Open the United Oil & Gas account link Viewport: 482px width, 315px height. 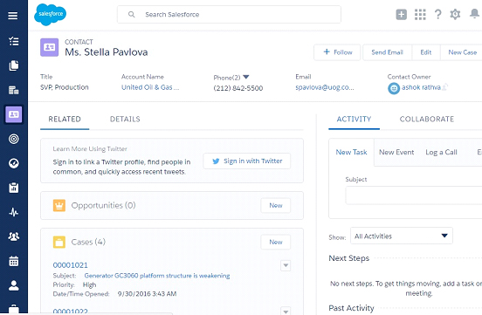(150, 87)
